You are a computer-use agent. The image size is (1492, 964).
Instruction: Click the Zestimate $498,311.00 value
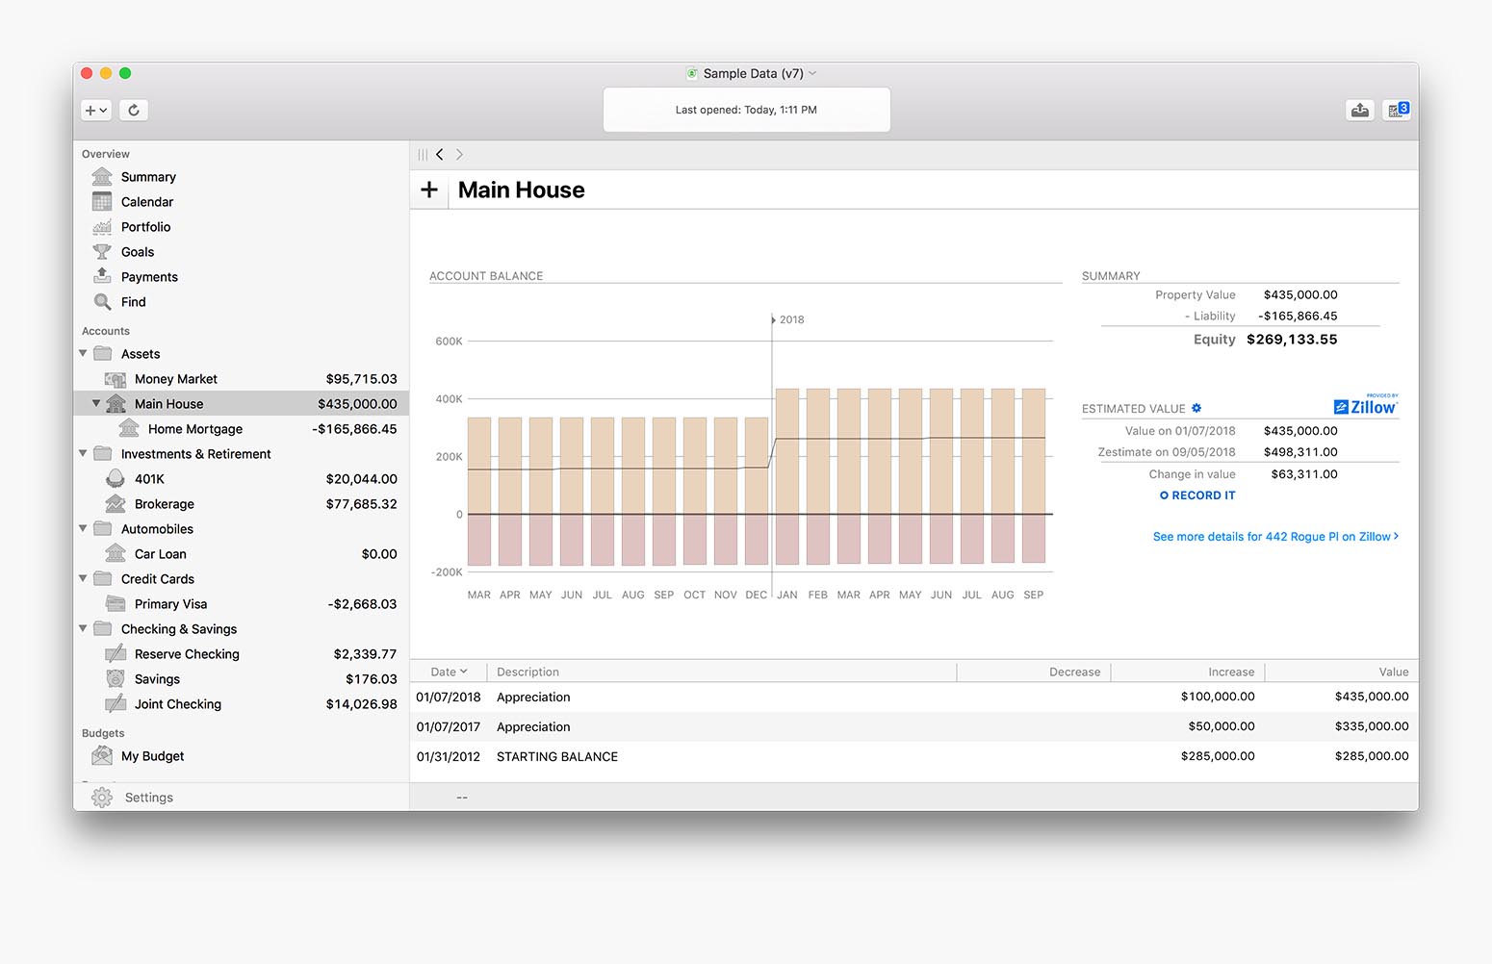click(x=1300, y=452)
